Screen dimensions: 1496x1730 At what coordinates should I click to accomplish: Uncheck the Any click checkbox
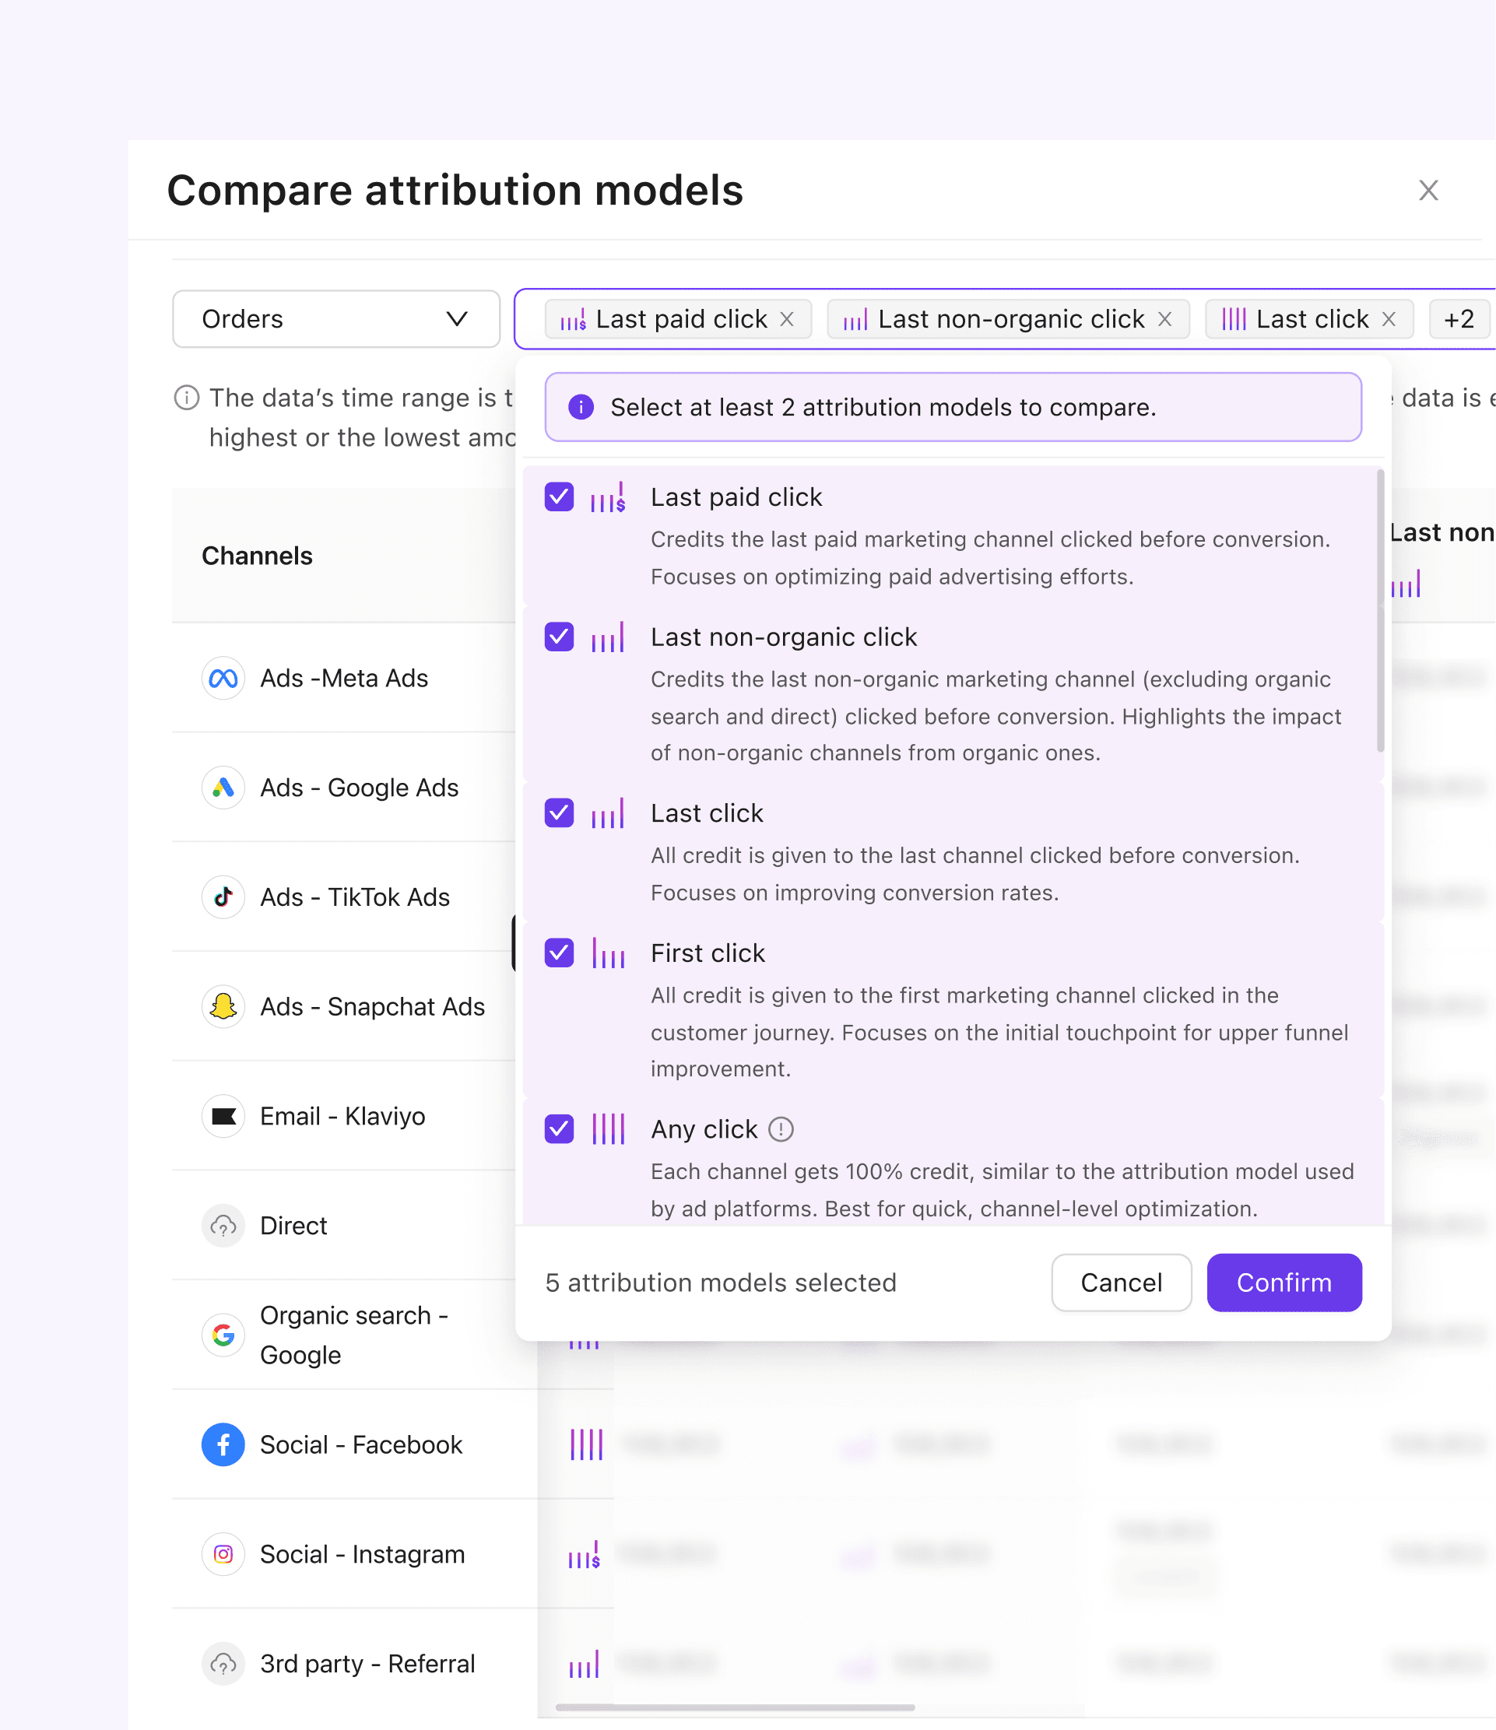click(559, 1129)
